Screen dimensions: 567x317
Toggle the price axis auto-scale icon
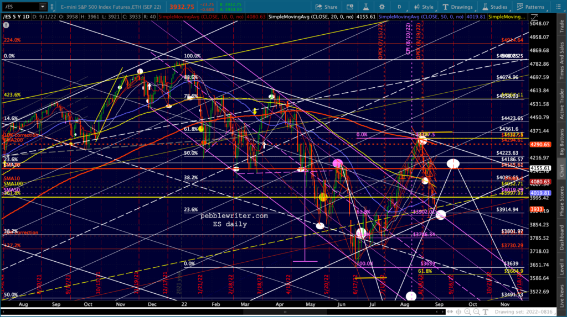coord(534,17)
